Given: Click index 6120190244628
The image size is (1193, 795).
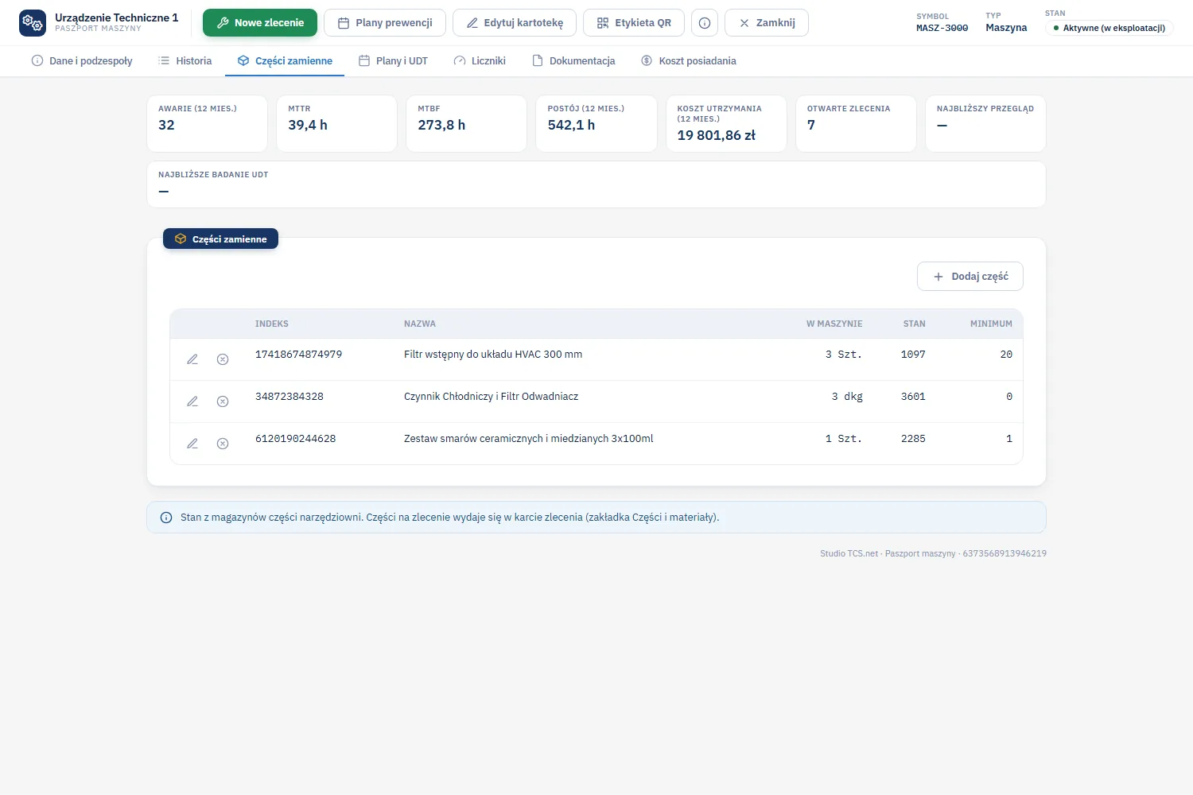Looking at the screenshot, I should 296,439.
